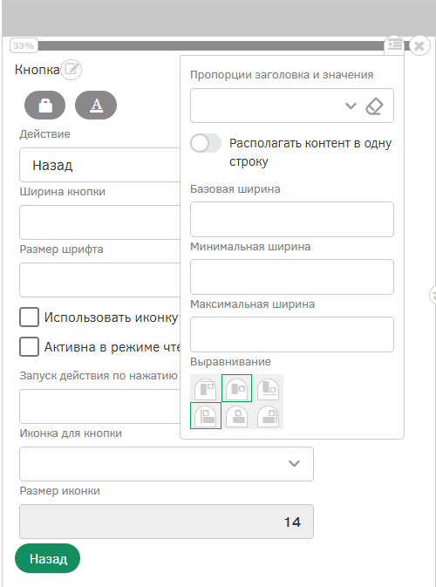Select middle vertical alignment icon
This screenshot has width=436, height=587.
tap(237, 389)
